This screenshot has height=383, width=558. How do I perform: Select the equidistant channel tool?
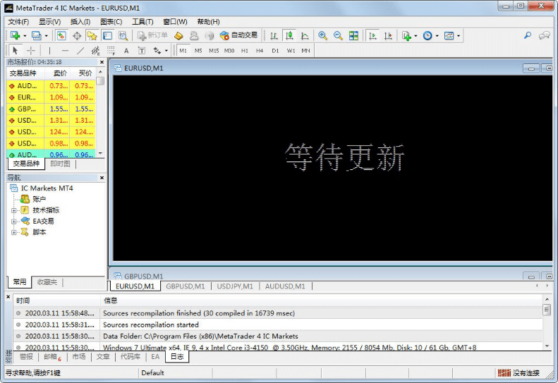[x=95, y=51]
